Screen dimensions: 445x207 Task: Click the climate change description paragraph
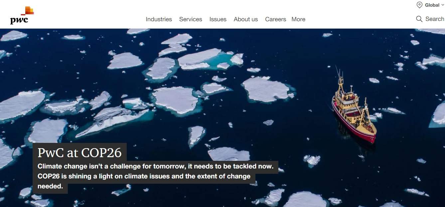(155, 176)
